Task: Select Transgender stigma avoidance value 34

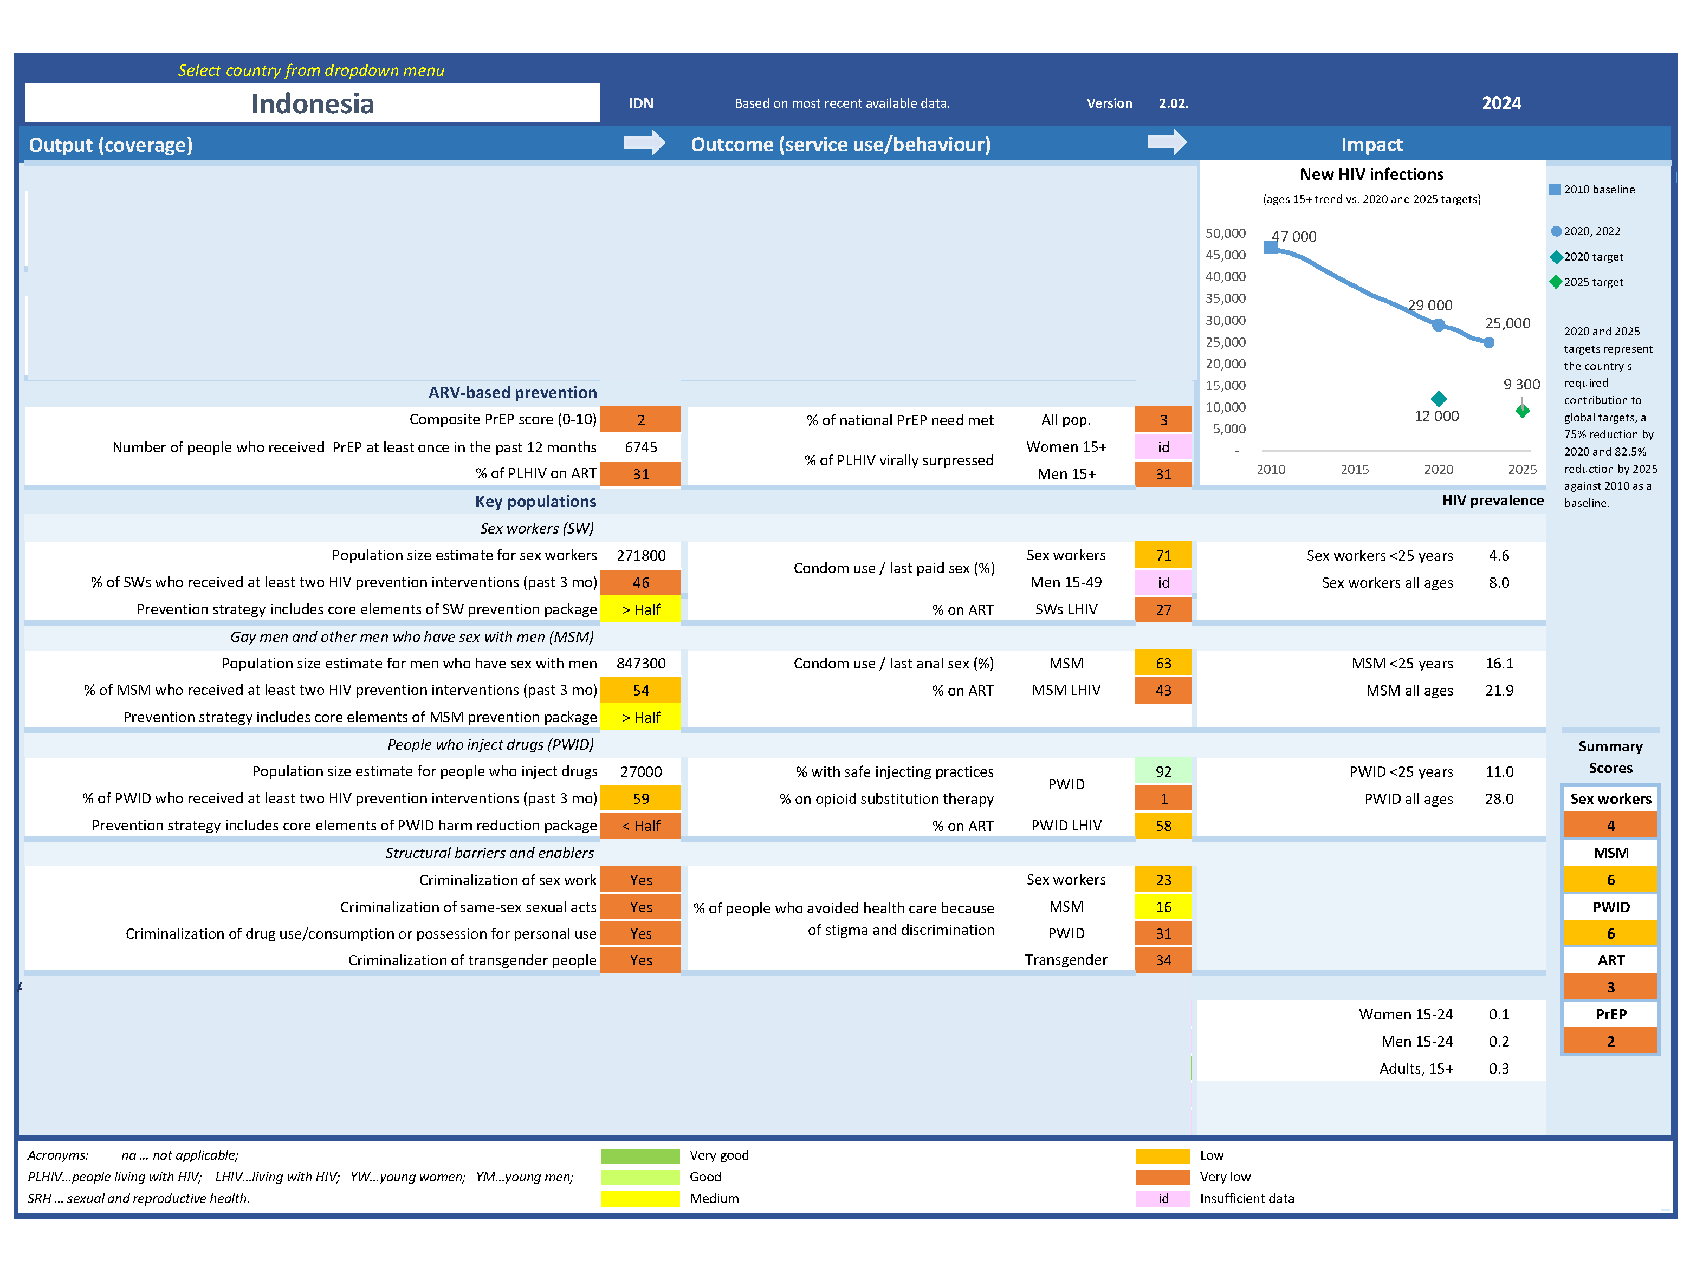Action: pos(1163,961)
